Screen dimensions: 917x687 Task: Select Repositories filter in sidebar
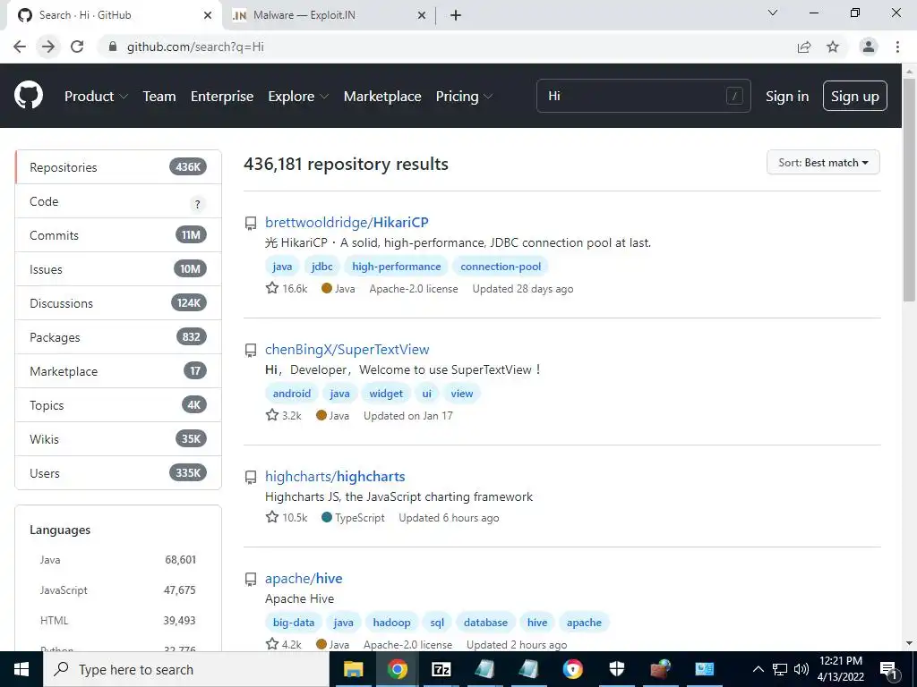point(118,167)
